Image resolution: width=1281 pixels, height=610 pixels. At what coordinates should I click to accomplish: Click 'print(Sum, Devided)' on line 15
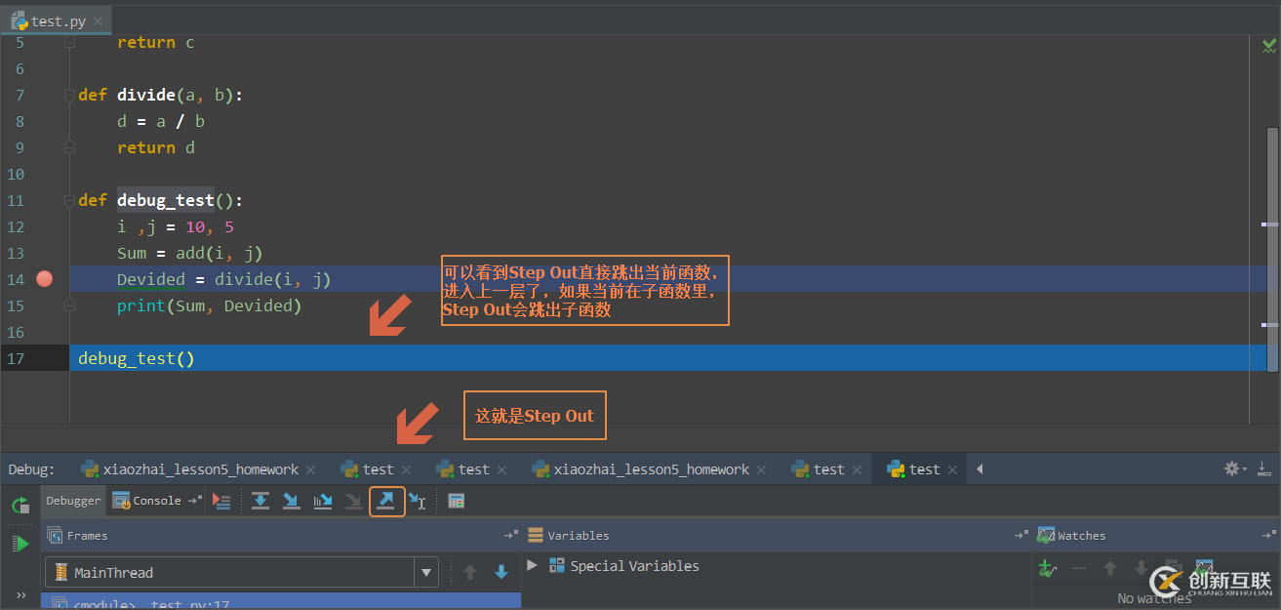pos(210,306)
